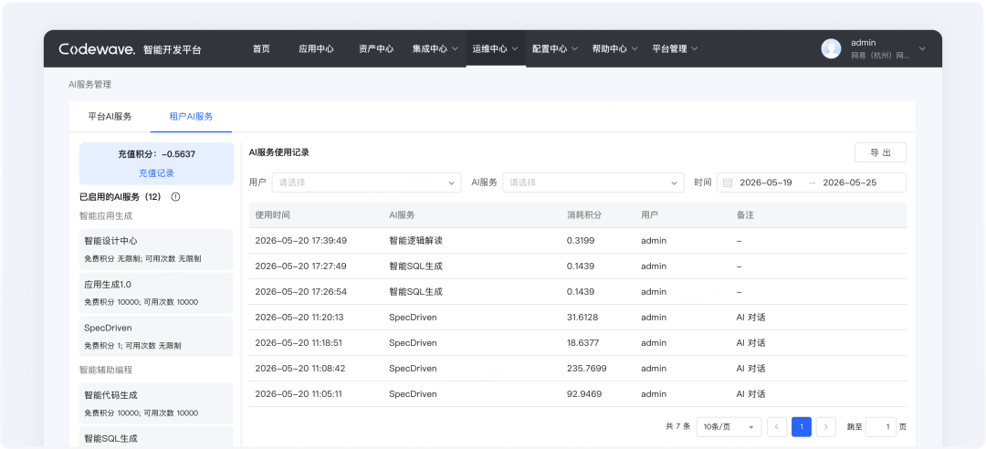
Task: Click the 共 7 条 total count
Action: pyautogui.click(x=677, y=426)
